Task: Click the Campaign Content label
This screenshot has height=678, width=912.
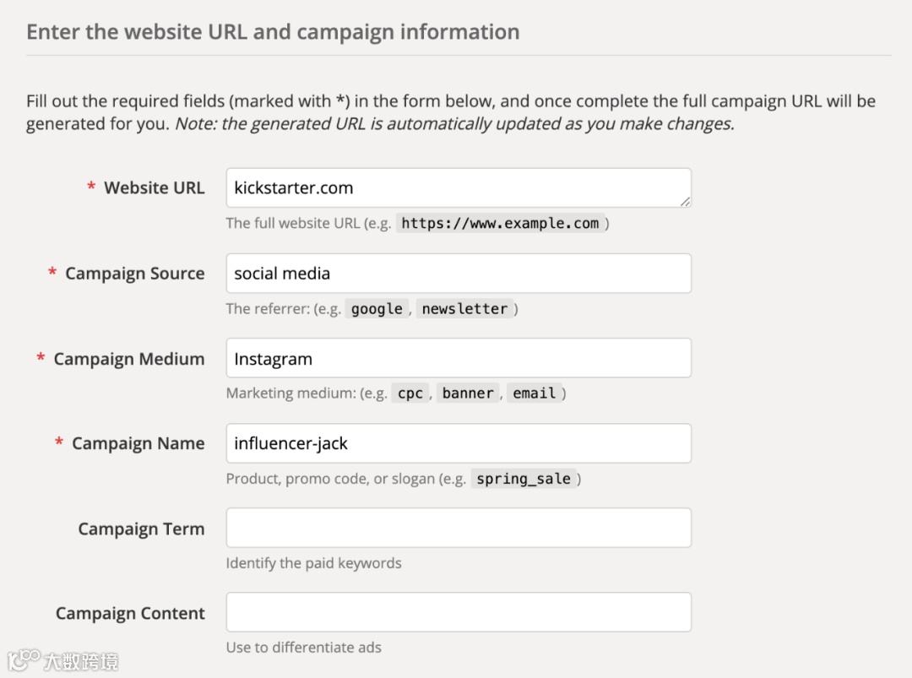Action: click(130, 614)
